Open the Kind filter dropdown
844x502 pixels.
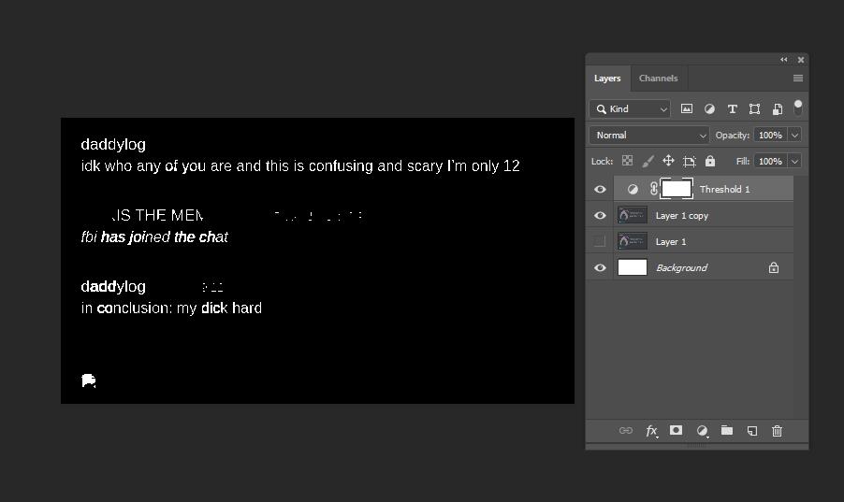(x=630, y=108)
